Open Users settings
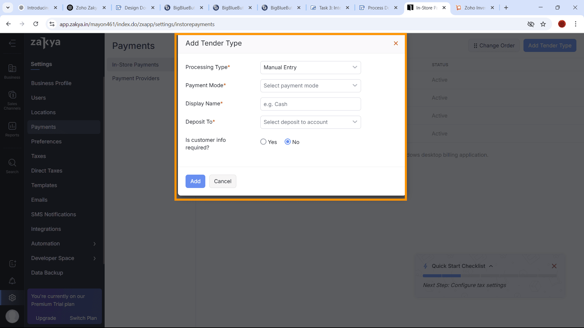 38,98
